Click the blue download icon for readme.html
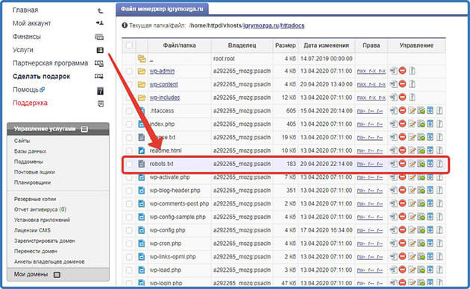This screenshot has height=289, width=470. [430, 150]
